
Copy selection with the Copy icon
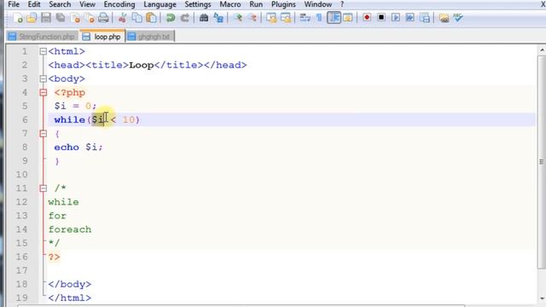(136, 18)
